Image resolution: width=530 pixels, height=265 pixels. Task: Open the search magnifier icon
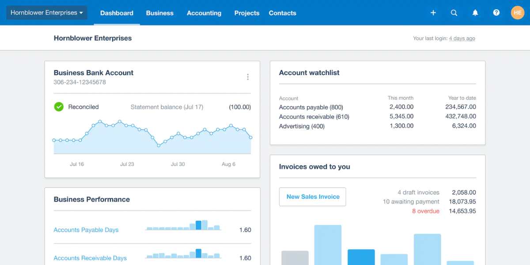click(454, 13)
